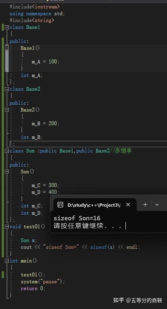Collapse the int main() function
Viewport: 167px width, 309px height.
pos(7,261)
